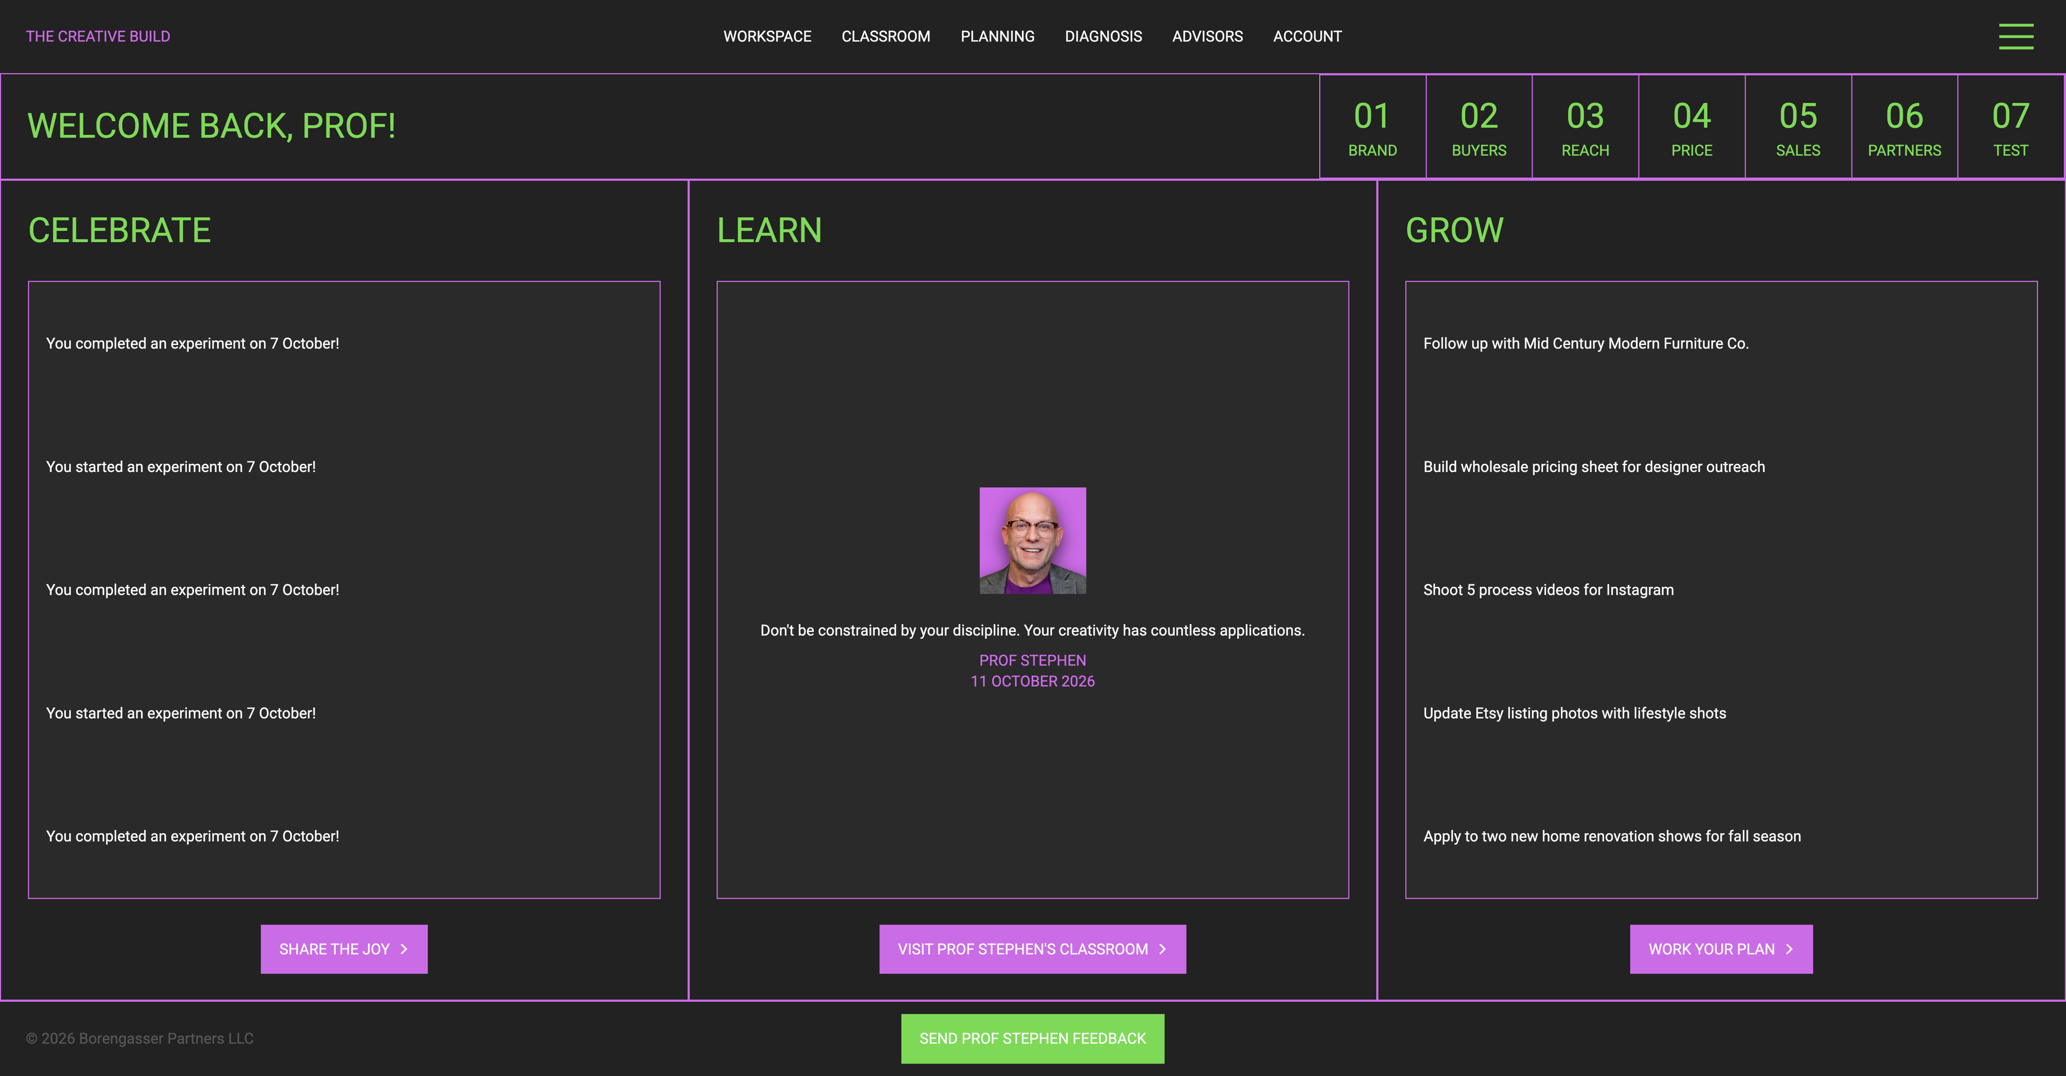Image resolution: width=2066 pixels, height=1076 pixels.
Task: Go to the 04 Price step tile
Action: point(1692,127)
